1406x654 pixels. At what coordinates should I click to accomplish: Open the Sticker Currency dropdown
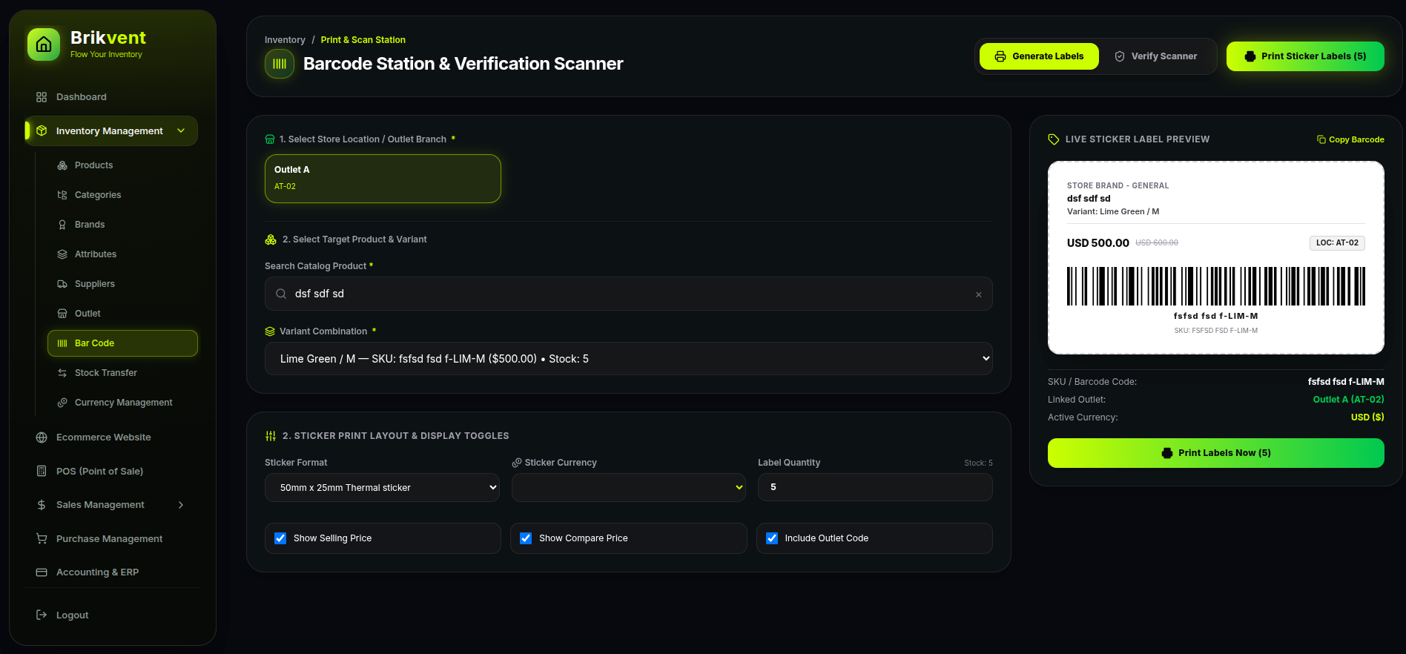pos(629,488)
